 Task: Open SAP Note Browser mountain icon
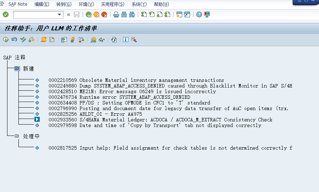point(93,40)
